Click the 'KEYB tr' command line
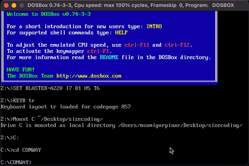 (17, 101)
